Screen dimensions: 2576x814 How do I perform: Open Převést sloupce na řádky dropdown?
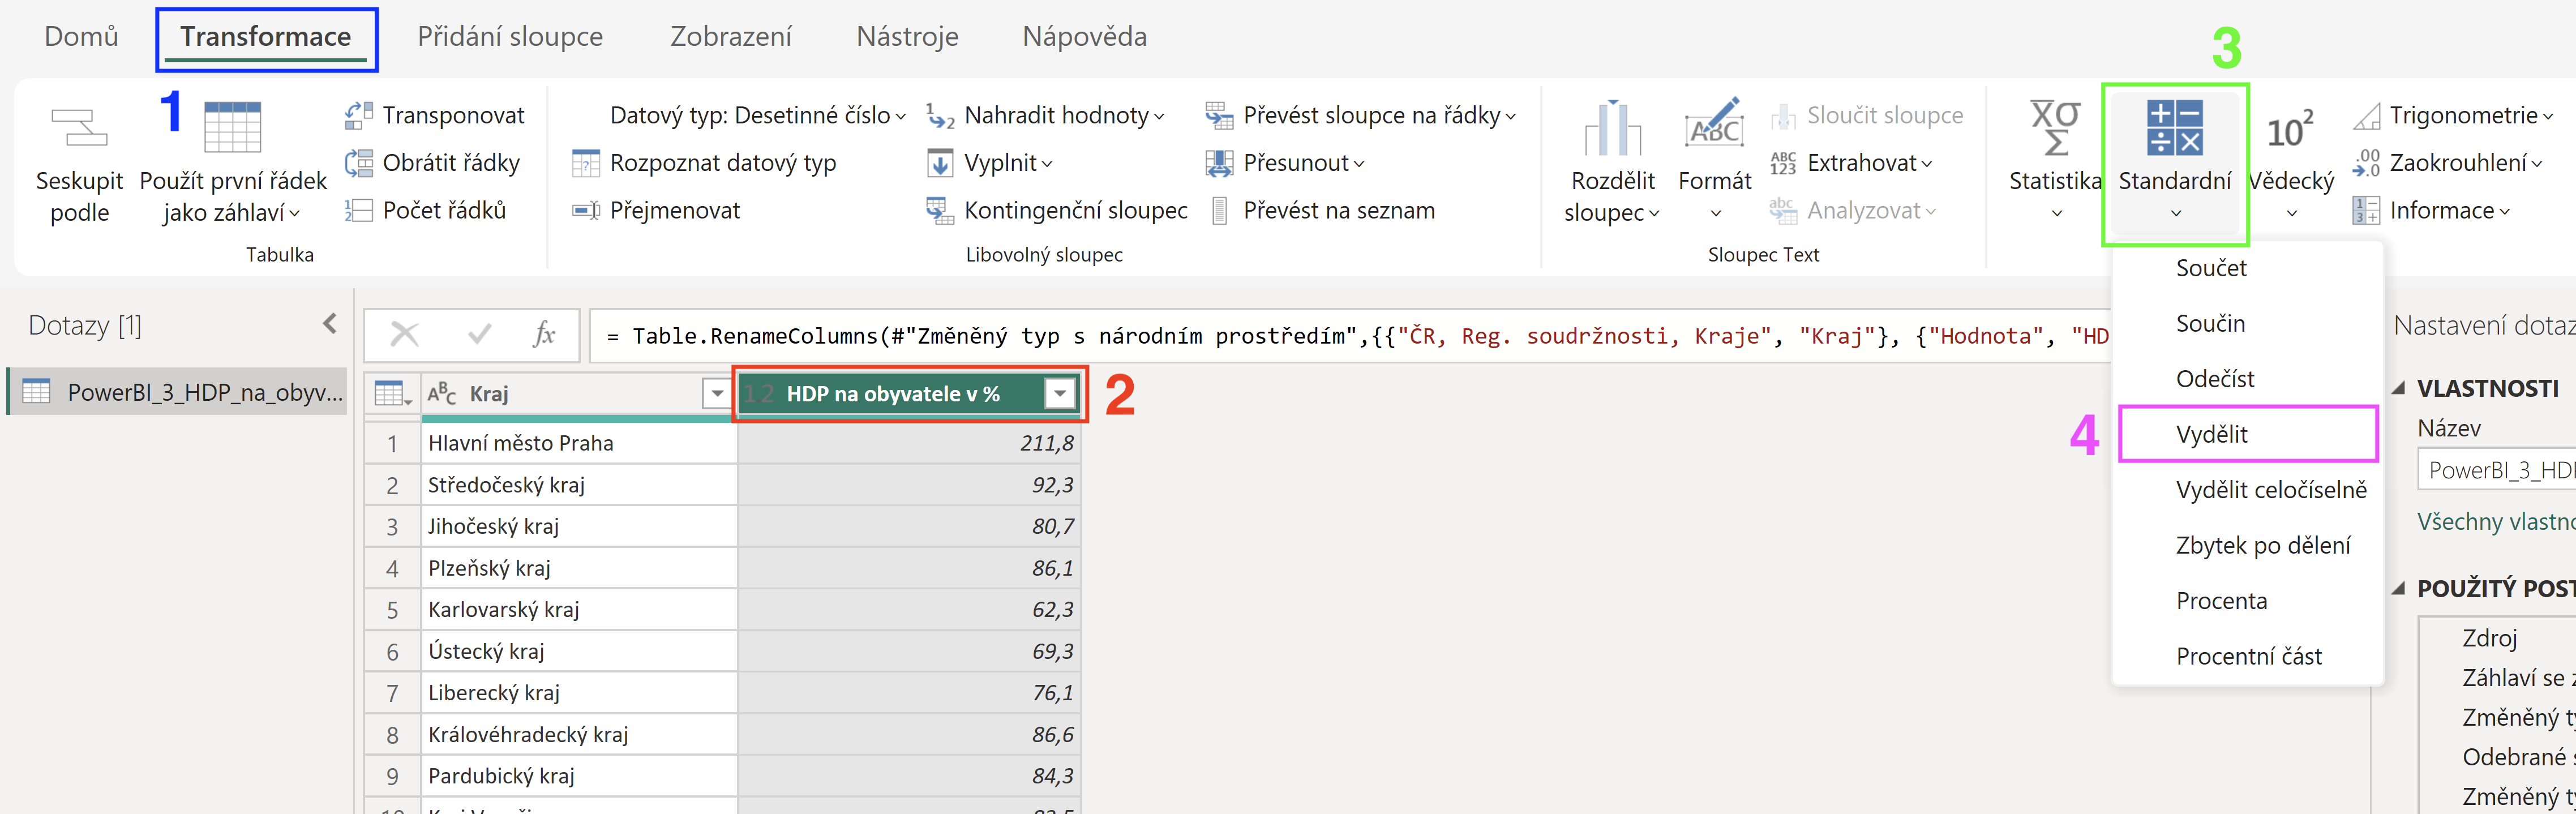[1362, 115]
